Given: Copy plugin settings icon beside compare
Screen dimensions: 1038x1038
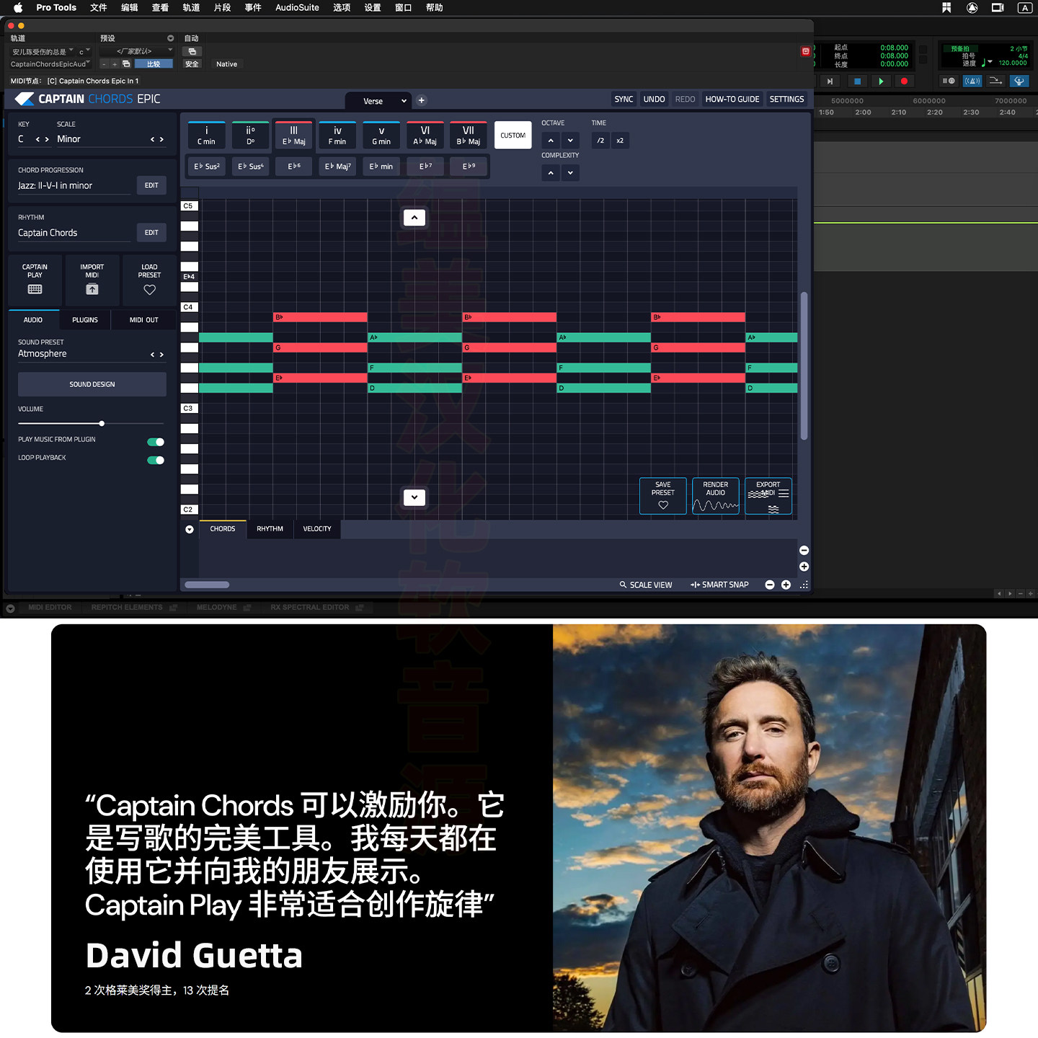Looking at the screenshot, I should point(126,64).
